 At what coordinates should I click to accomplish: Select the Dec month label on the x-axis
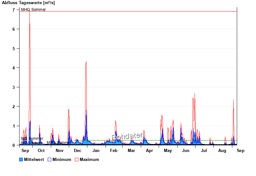[x=78, y=150]
